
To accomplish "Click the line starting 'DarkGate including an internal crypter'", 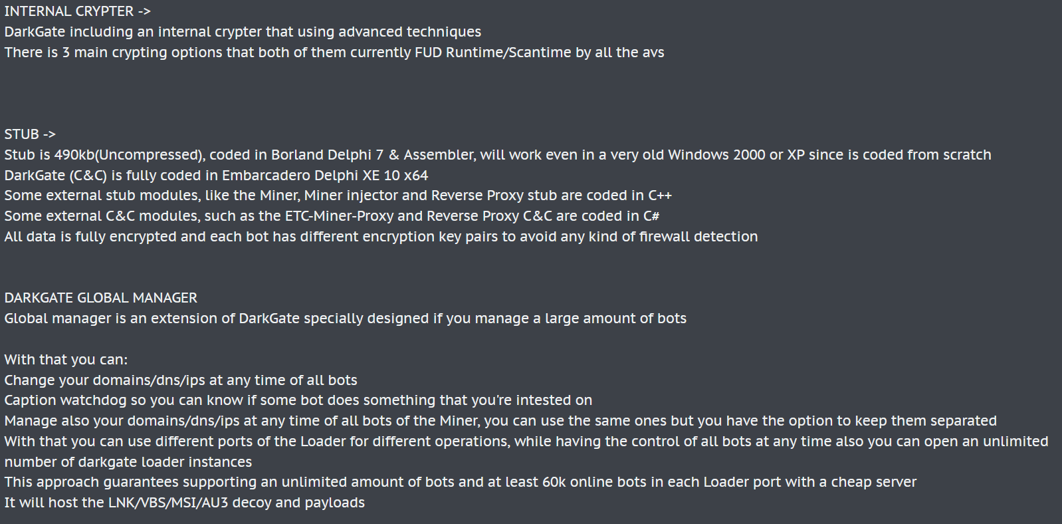I will 243,32.
